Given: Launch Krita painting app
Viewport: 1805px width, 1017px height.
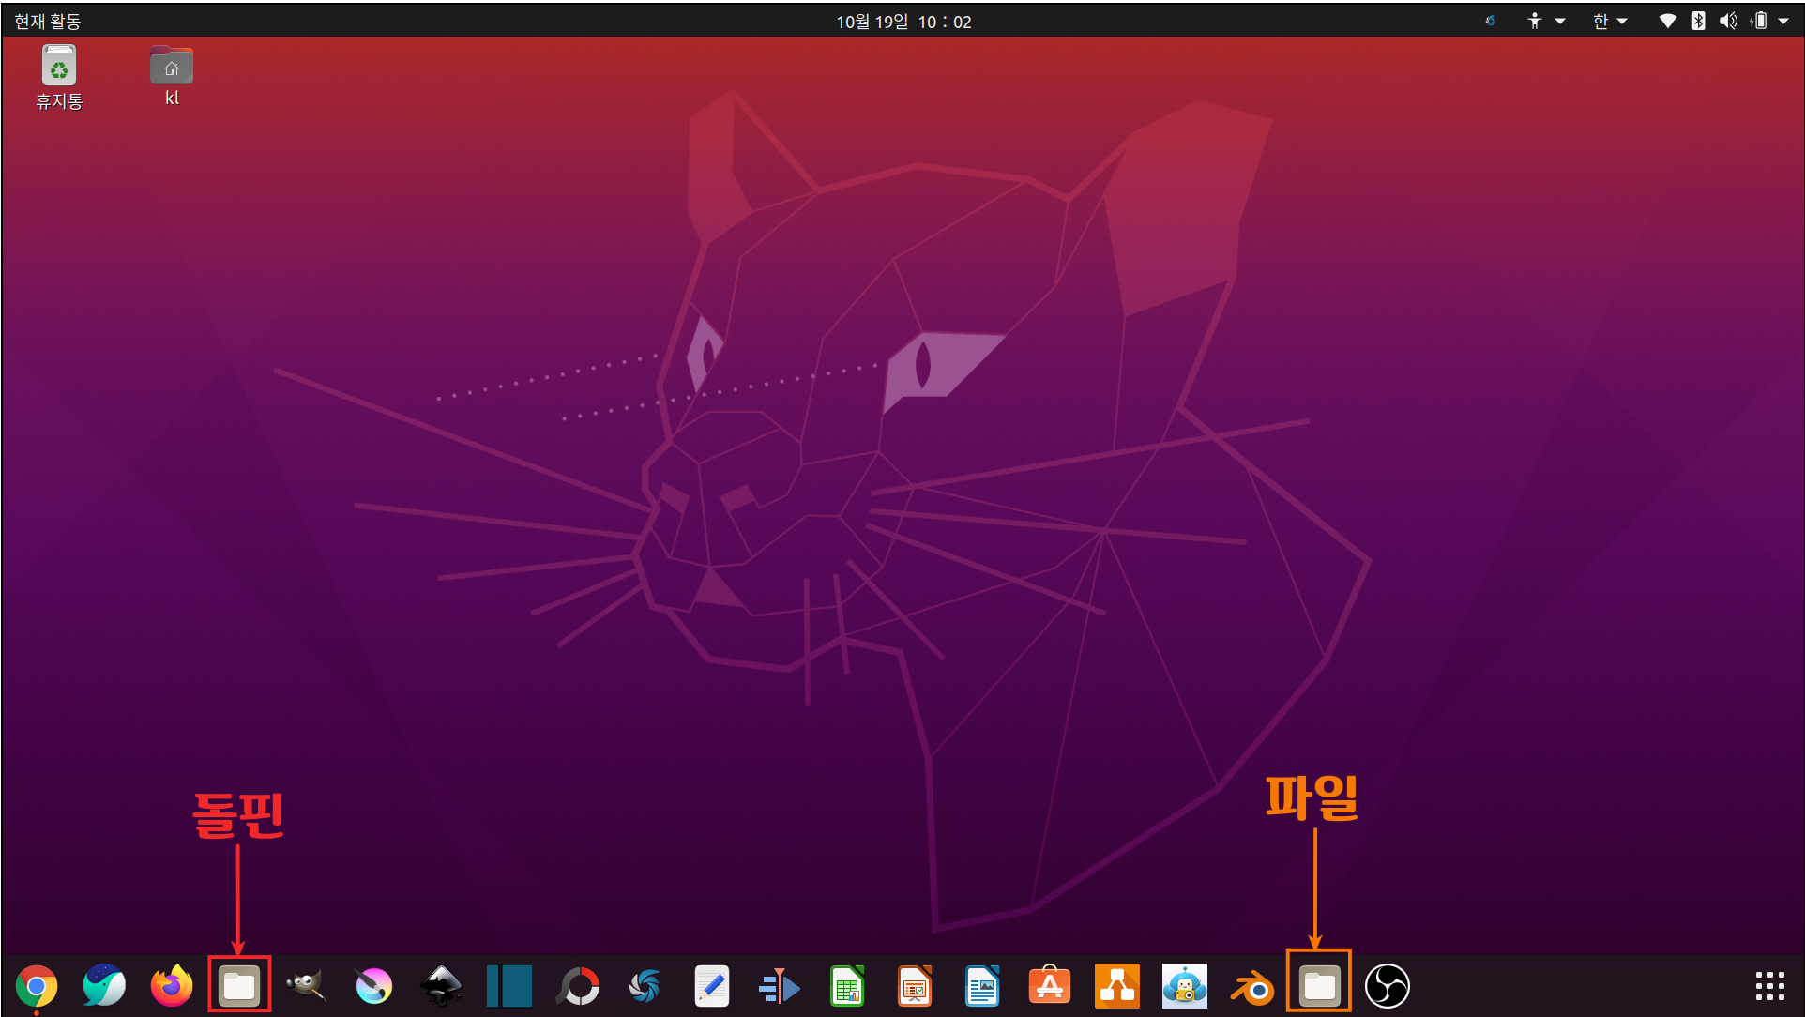Looking at the screenshot, I should click(373, 986).
